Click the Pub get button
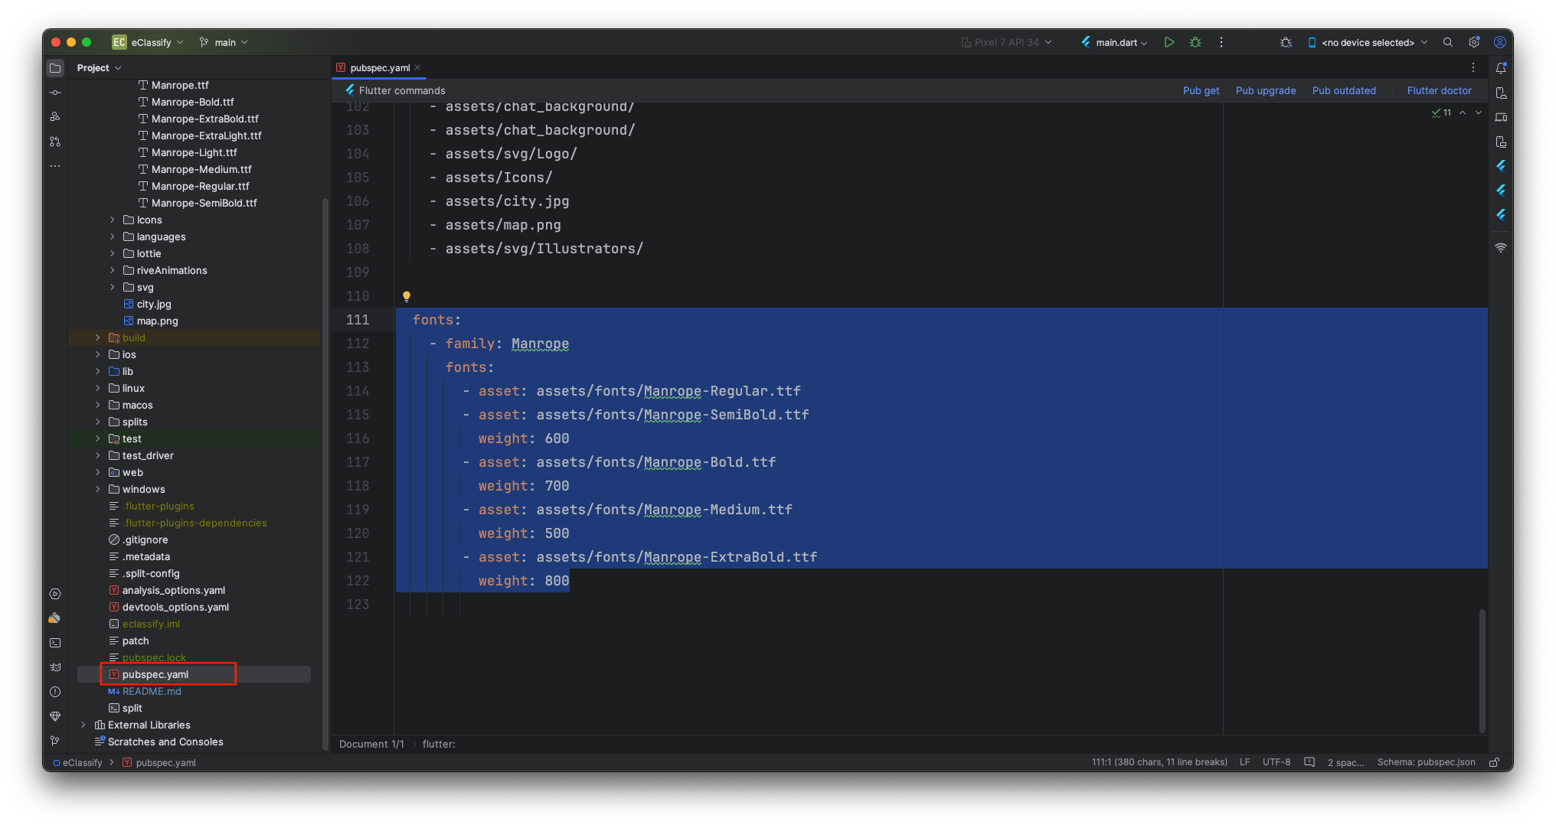 tap(1201, 90)
